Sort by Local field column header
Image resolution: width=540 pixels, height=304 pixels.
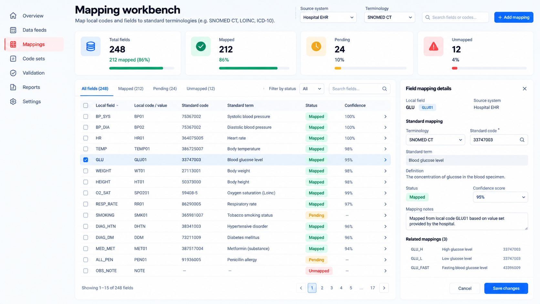107,105
